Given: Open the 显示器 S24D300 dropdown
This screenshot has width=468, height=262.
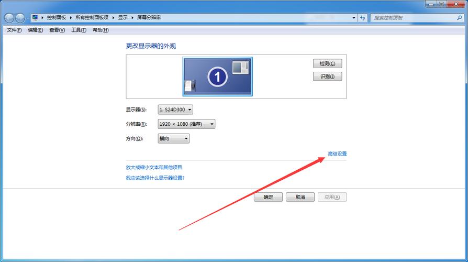Looking at the screenshot, I should click(x=175, y=110).
